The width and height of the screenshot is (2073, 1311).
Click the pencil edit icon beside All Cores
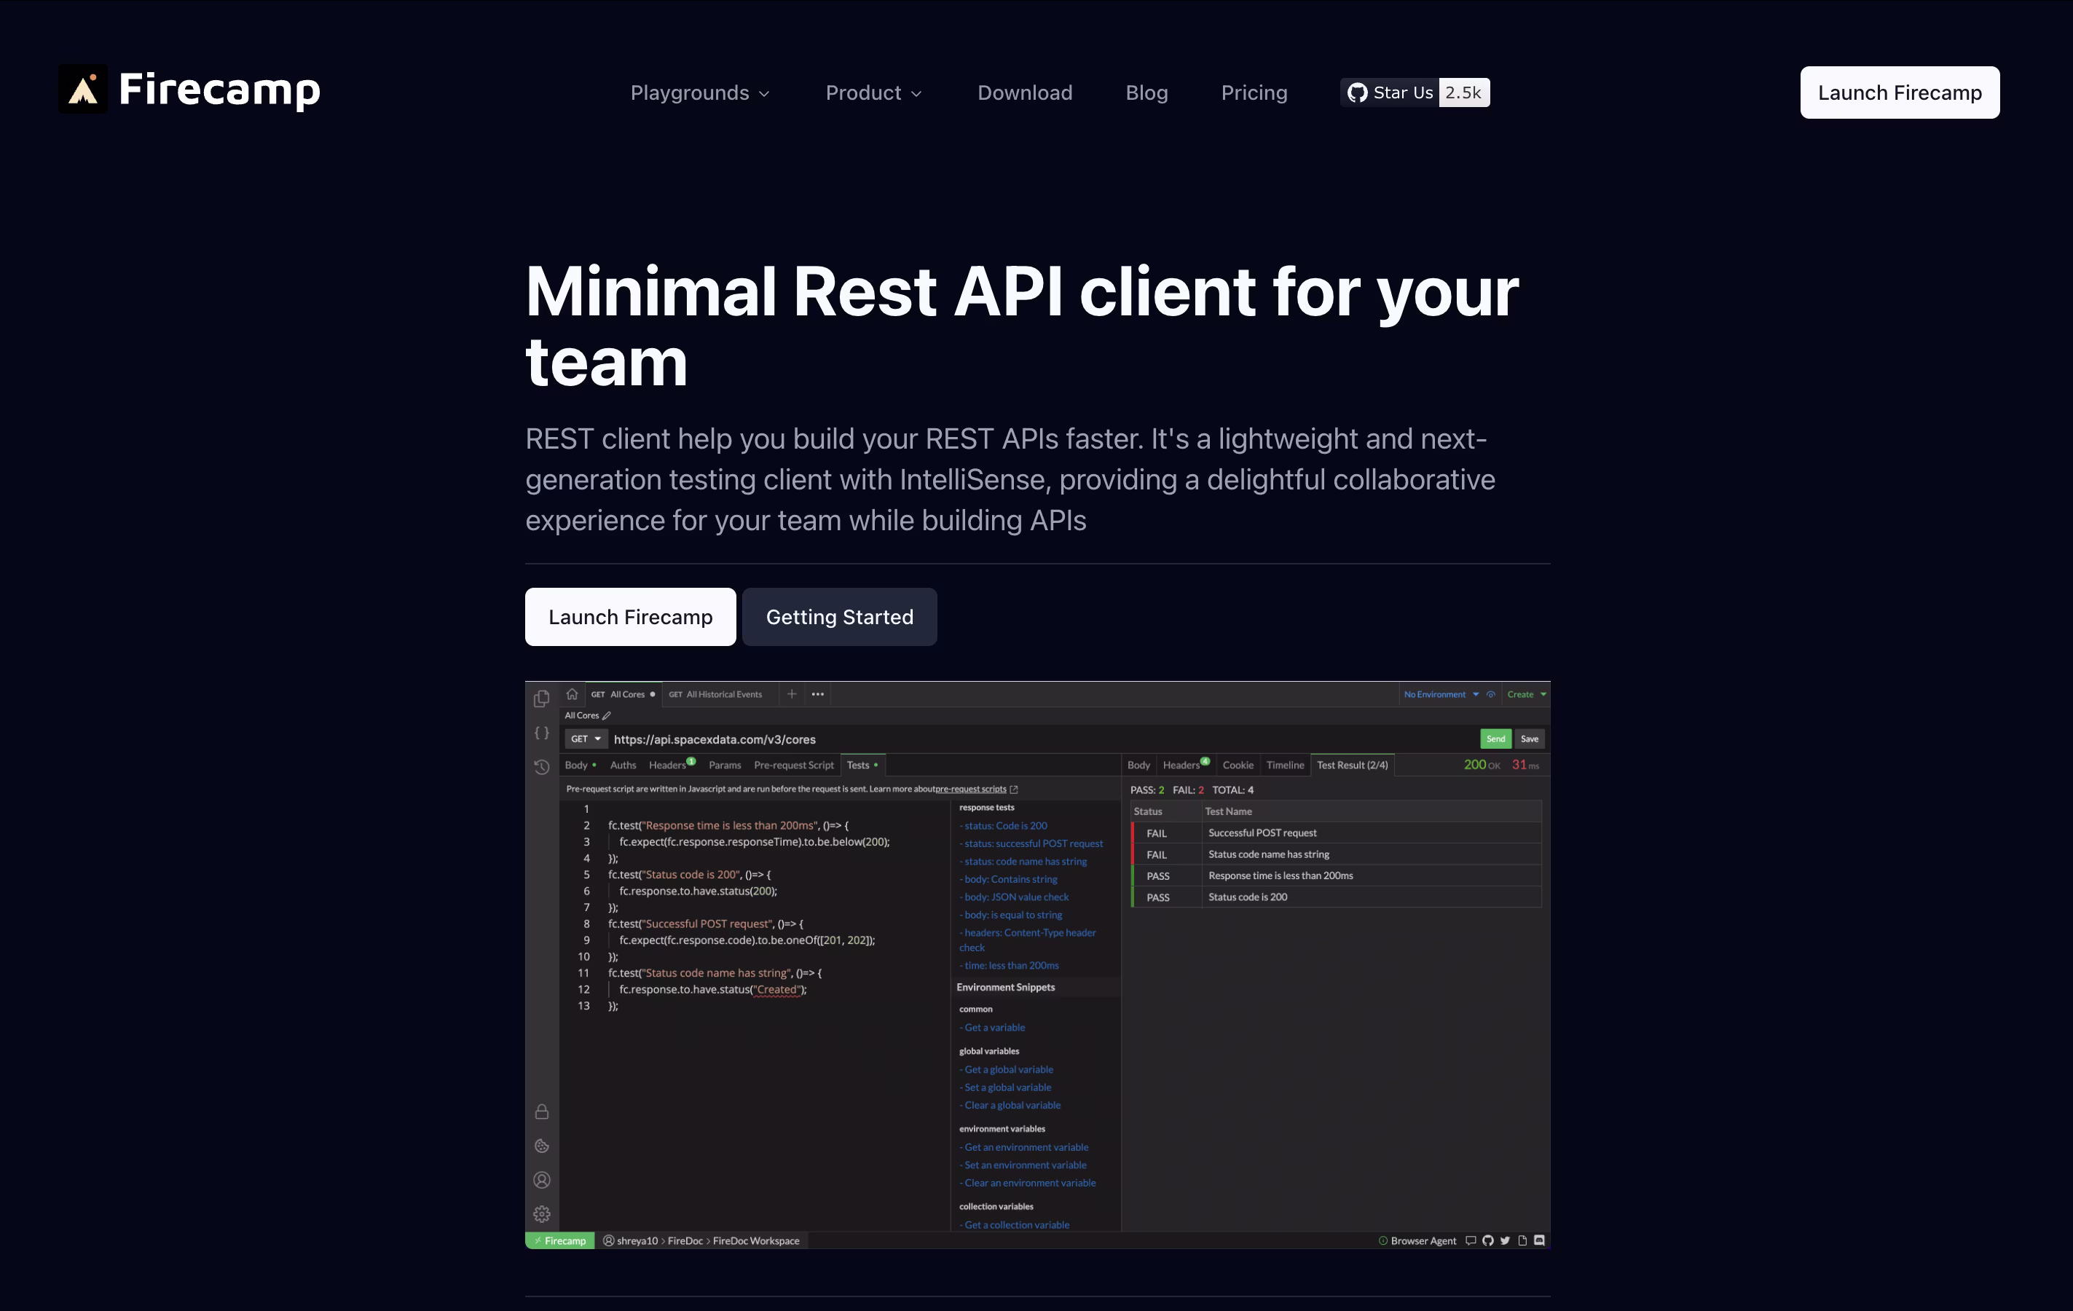607,715
